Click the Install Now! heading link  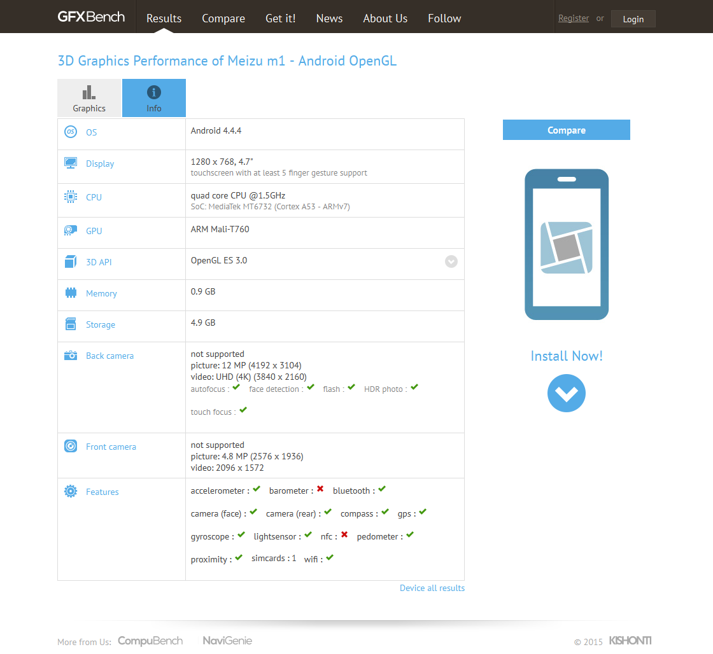pyautogui.click(x=567, y=356)
